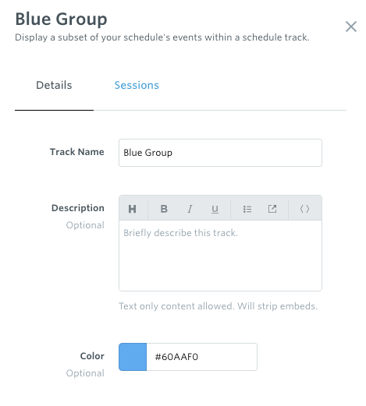
Task: Switch to the Sessions tab
Action: click(137, 85)
